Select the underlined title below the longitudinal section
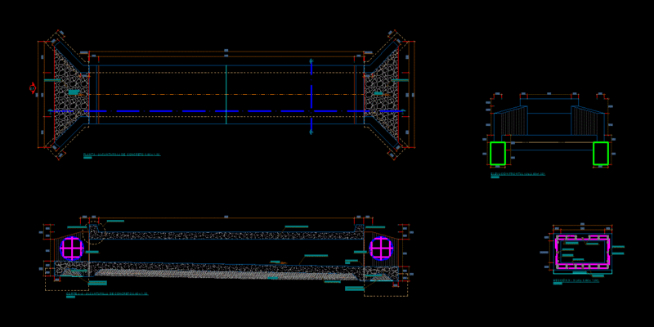This screenshot has width=654, height=327. coord(107,293)
